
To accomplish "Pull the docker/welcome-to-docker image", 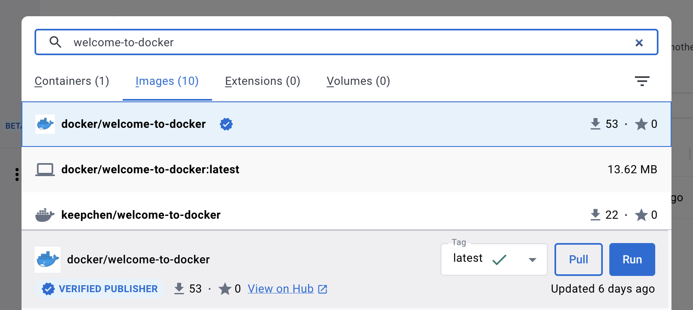I will pyautogui.click(x=578, y=259).
